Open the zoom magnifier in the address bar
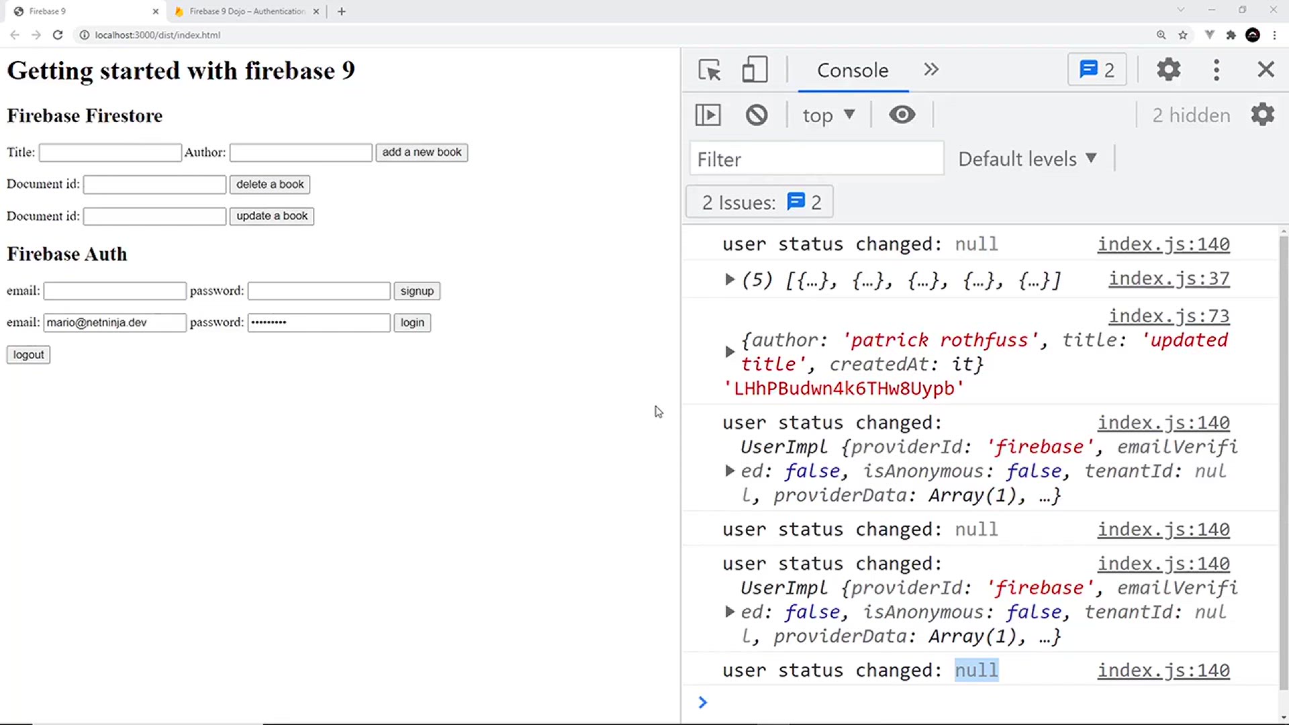The height and width of the screenshot is (725, 1289). coord(1161,35)
